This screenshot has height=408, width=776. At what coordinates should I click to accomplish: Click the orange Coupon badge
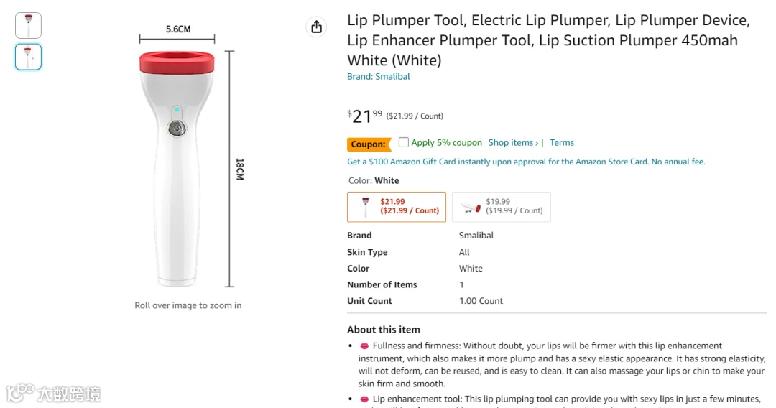click(369, 144)
